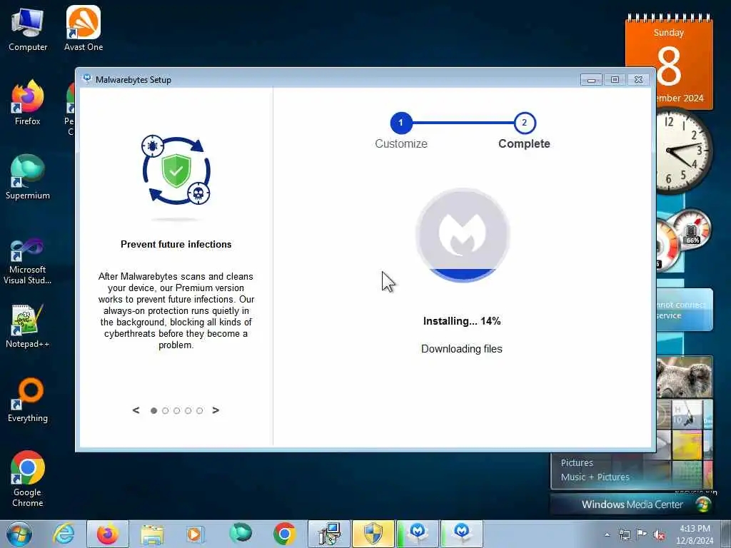
Task: Open the Computer desktop icon
Action: (x=28, y=30)
